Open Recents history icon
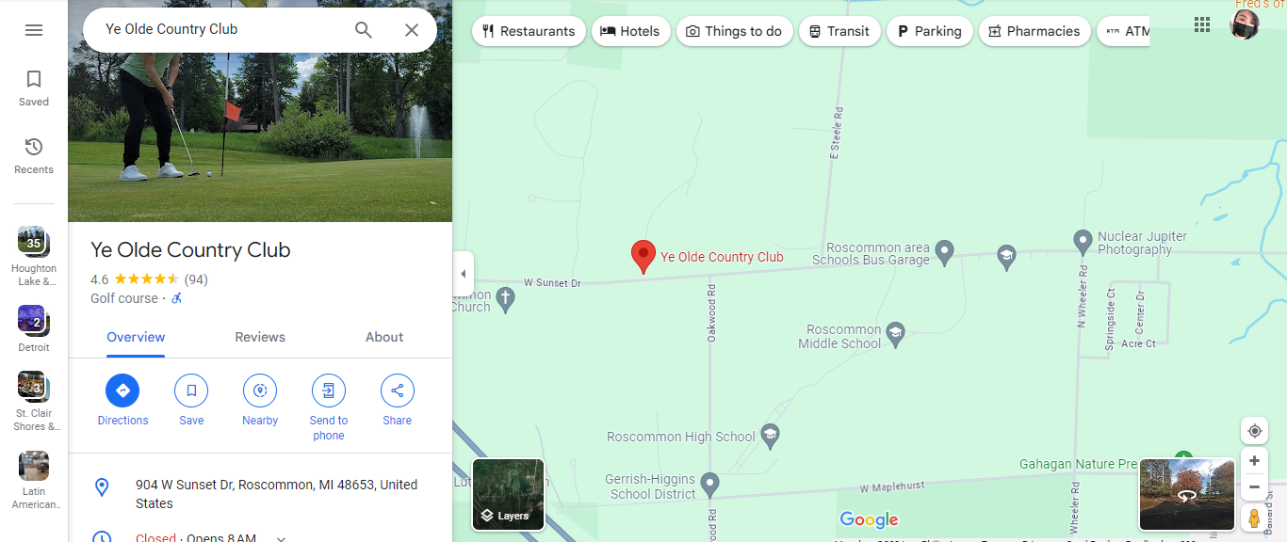1287x542 pixels. pos(34,147)
